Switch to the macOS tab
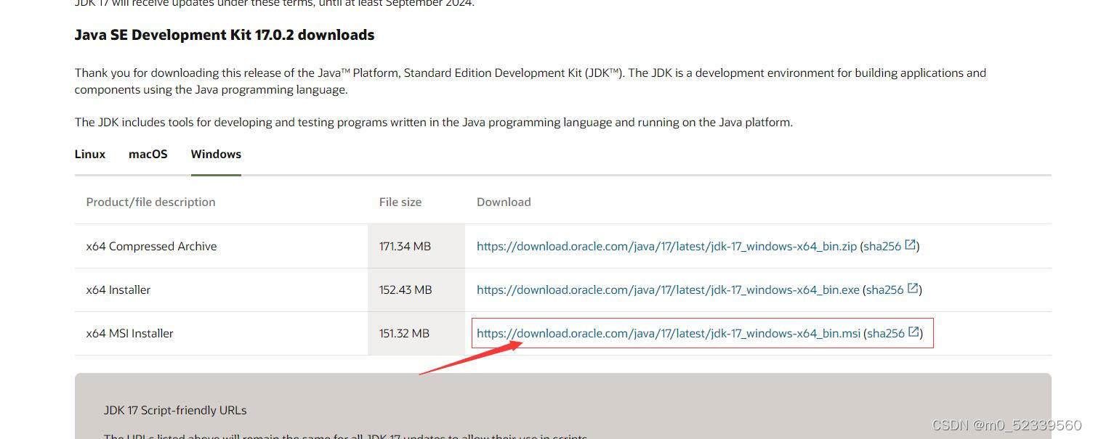This screenshot has width=1093, height=439. (x=148, y=154)
